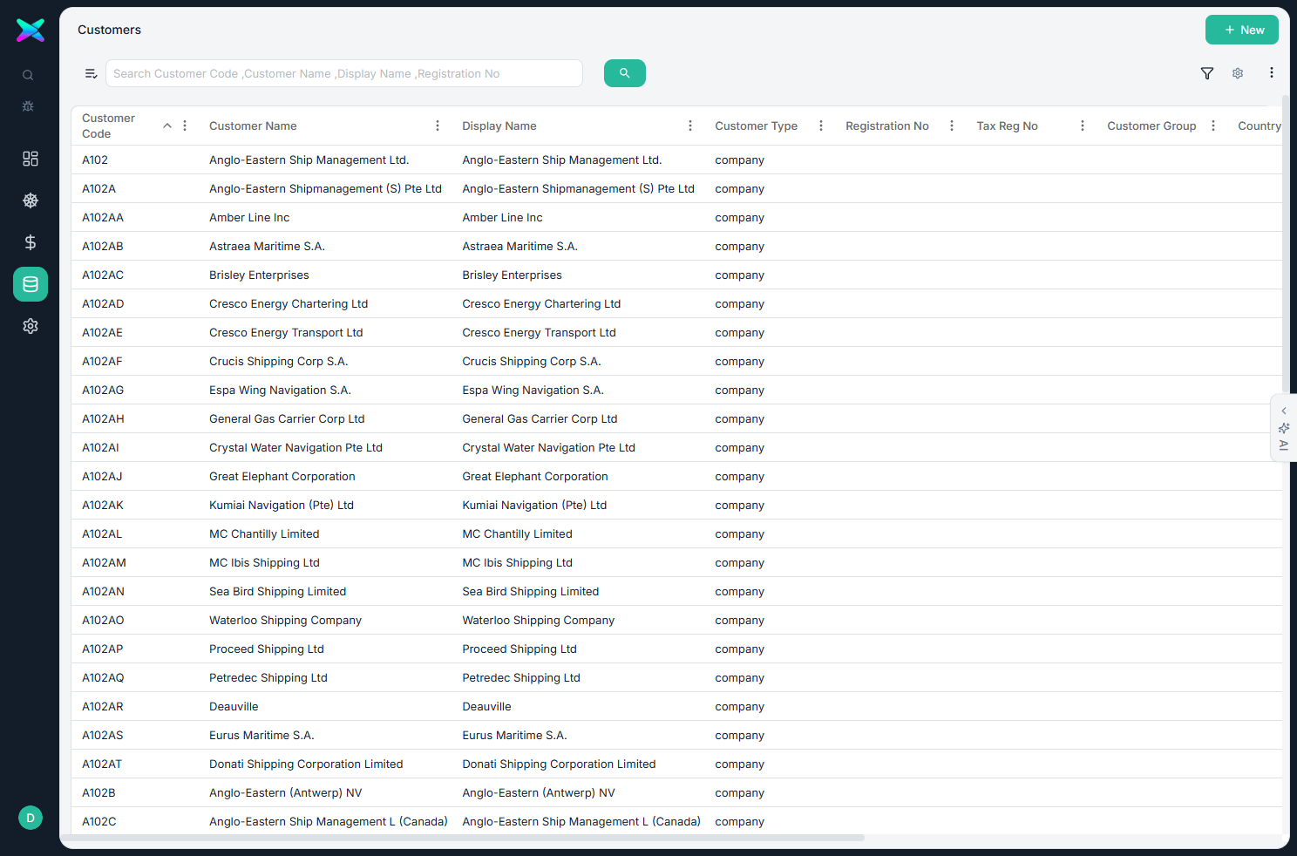Open table settings gear icon

1238,73
